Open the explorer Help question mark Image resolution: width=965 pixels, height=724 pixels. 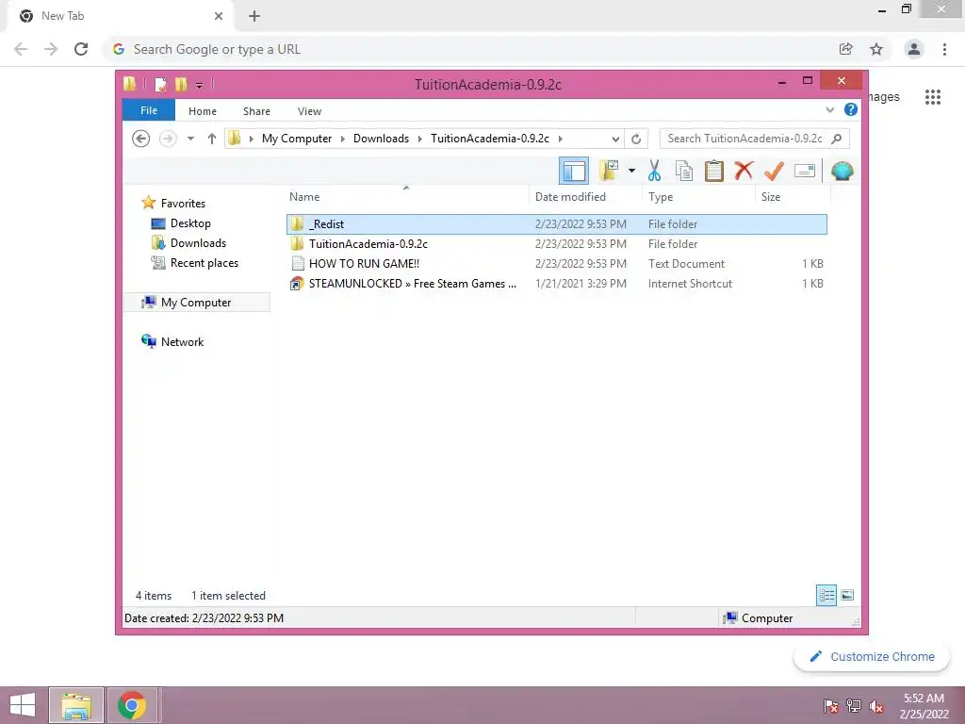click(851, 109)
